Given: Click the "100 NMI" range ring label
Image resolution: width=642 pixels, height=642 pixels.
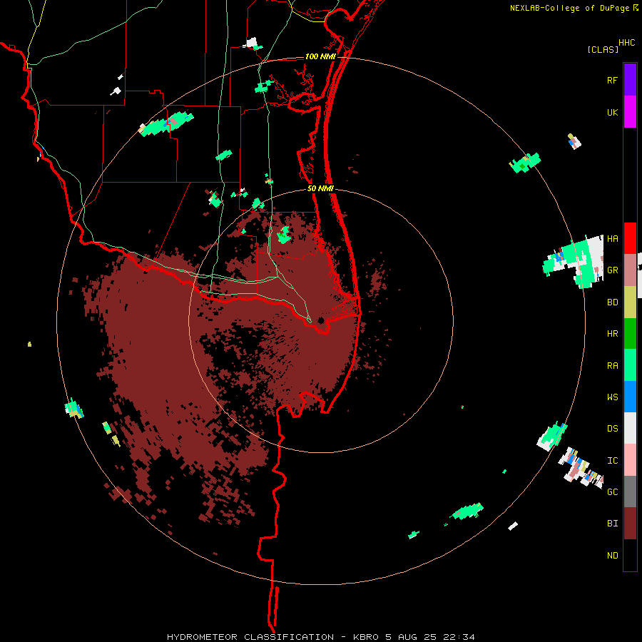Looking at the screenshot, I should [320, 56].
